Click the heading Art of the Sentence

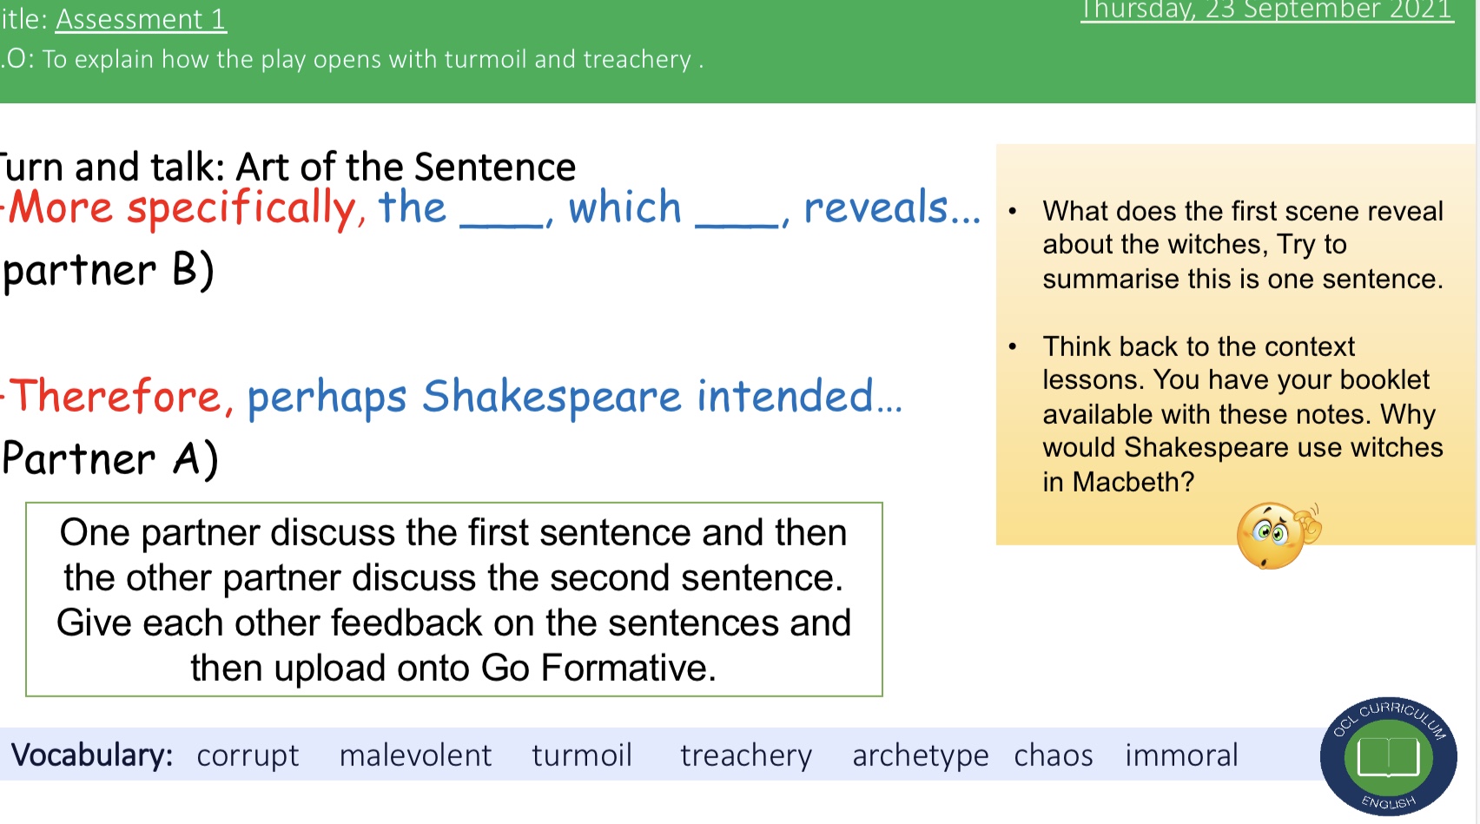pos(406,167)
